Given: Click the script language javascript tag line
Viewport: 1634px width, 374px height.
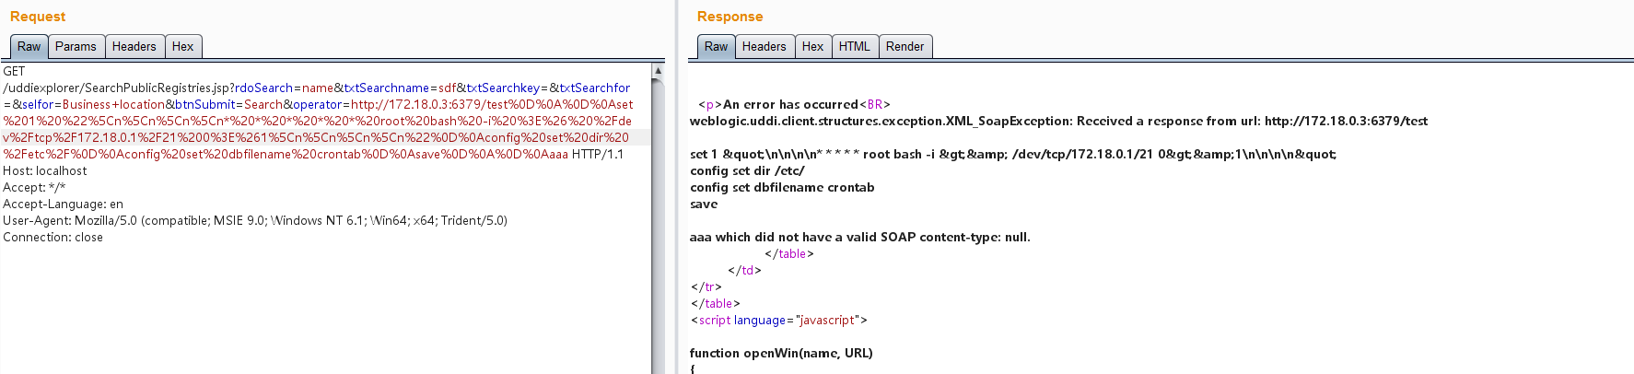Looking at the screenshot, I should [x=778, y=321].
